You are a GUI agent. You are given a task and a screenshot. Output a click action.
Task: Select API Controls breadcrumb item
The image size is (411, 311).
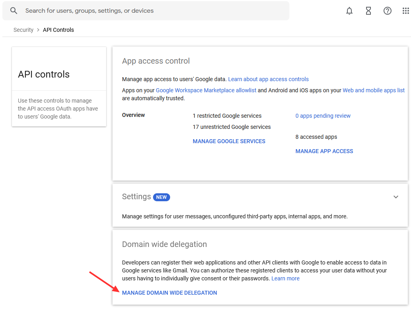(x=58, y=30)
